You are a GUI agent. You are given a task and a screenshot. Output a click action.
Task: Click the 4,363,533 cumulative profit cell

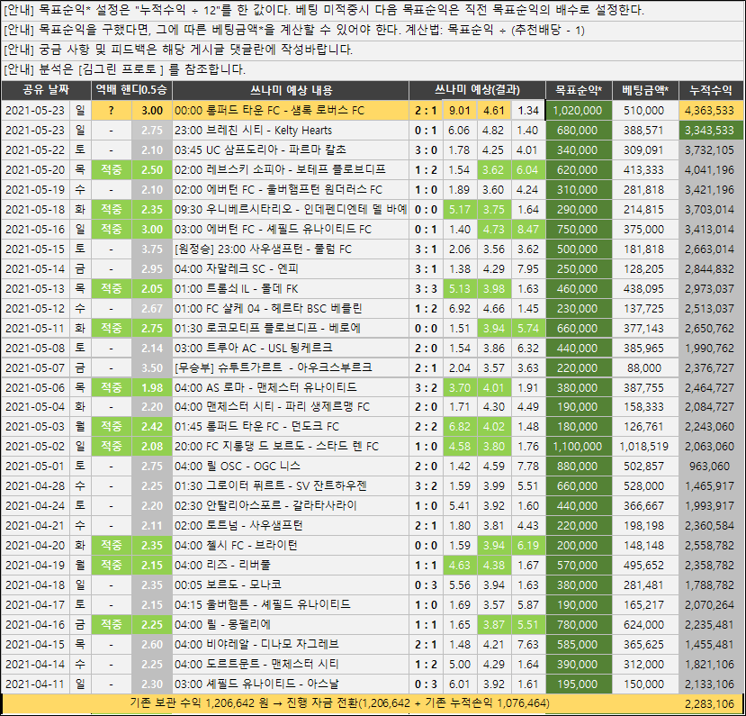point(711,111)
